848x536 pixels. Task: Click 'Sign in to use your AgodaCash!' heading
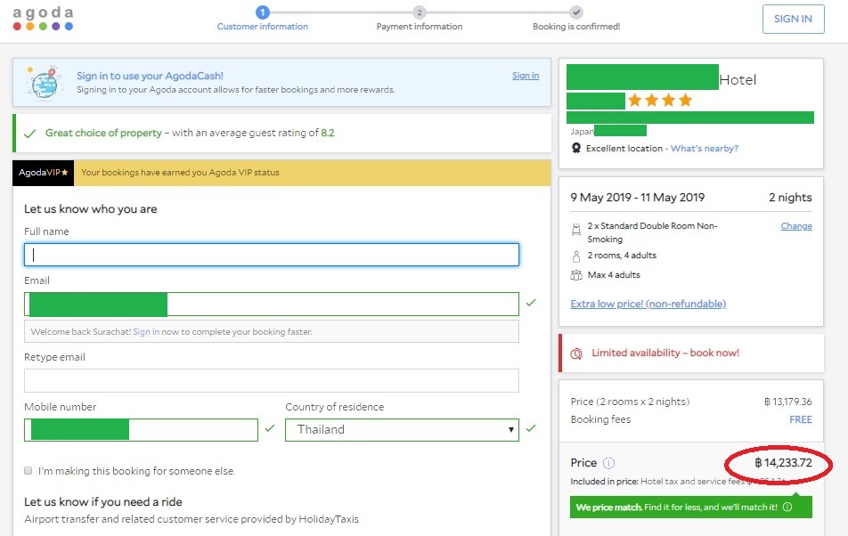pos(150,76)
